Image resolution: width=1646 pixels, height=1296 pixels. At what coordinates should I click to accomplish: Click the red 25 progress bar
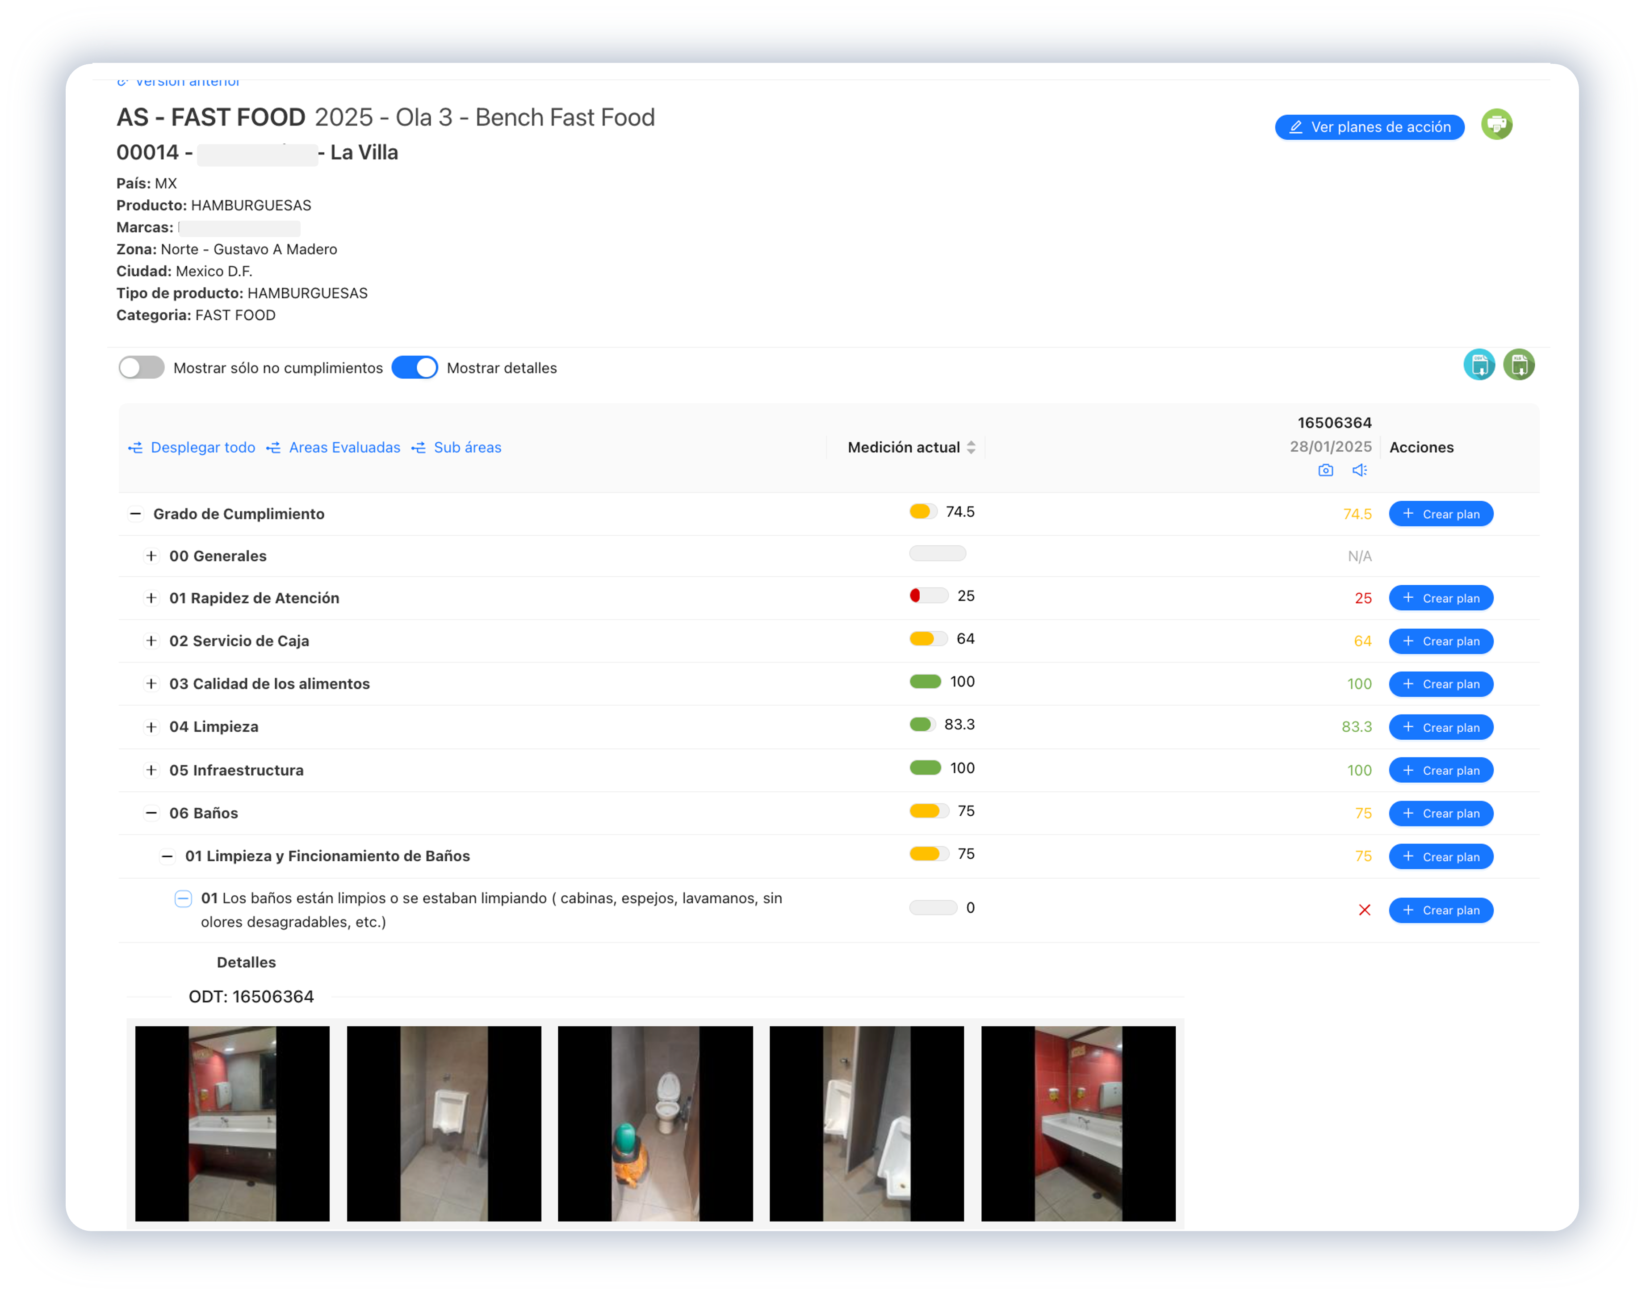coord(929,596)
